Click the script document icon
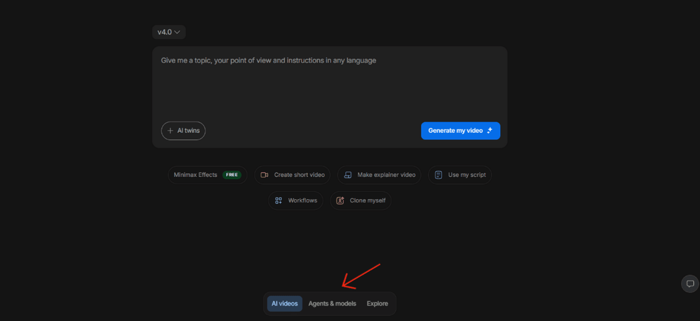Screen dimensions: 700x321 [x=438, y=175]
